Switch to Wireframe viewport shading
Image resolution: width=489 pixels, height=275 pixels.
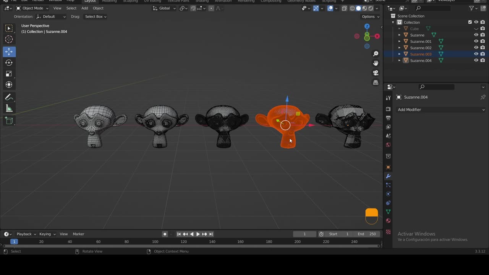tap(352, 8)
